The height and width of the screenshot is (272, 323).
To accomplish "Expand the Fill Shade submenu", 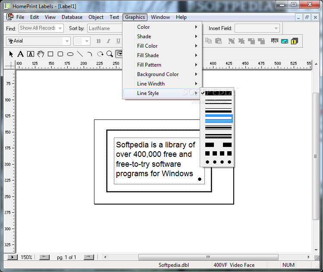I will tap(162, 55).
